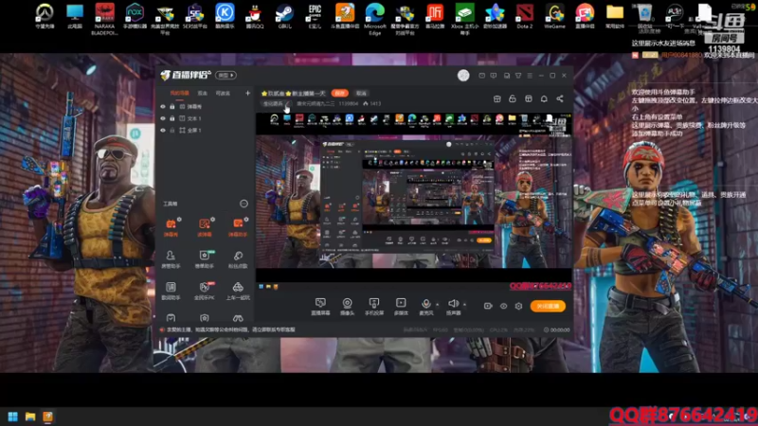Mute the speaker (扬声器)

tap(453, 307)
